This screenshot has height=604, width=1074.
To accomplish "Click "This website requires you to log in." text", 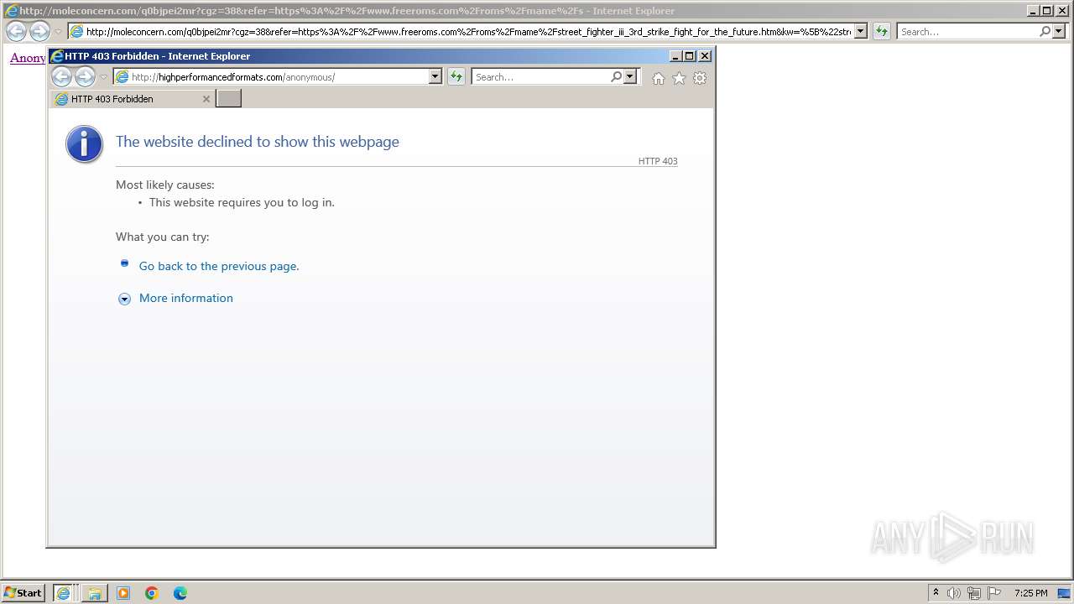I will 242,202.
